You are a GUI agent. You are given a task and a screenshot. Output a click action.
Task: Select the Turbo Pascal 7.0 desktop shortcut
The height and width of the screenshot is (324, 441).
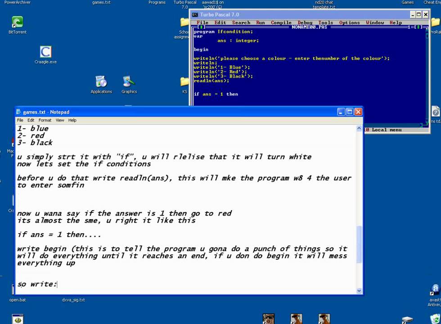pyautogui.click(x=185, y=4)
